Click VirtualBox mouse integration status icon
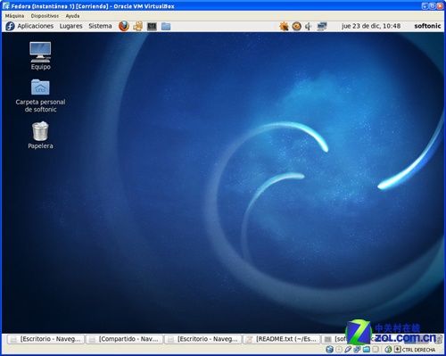This screenshot has height=356, width=446. click(x=388, y=350)
